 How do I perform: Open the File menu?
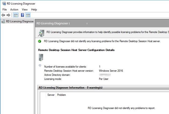pyautogui.click(x=5, y=9)
